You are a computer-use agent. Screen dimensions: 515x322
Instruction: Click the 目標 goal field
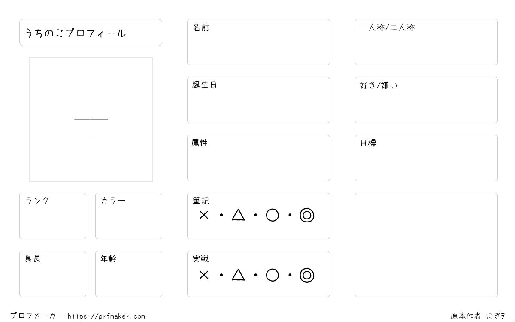coord(426,158)
